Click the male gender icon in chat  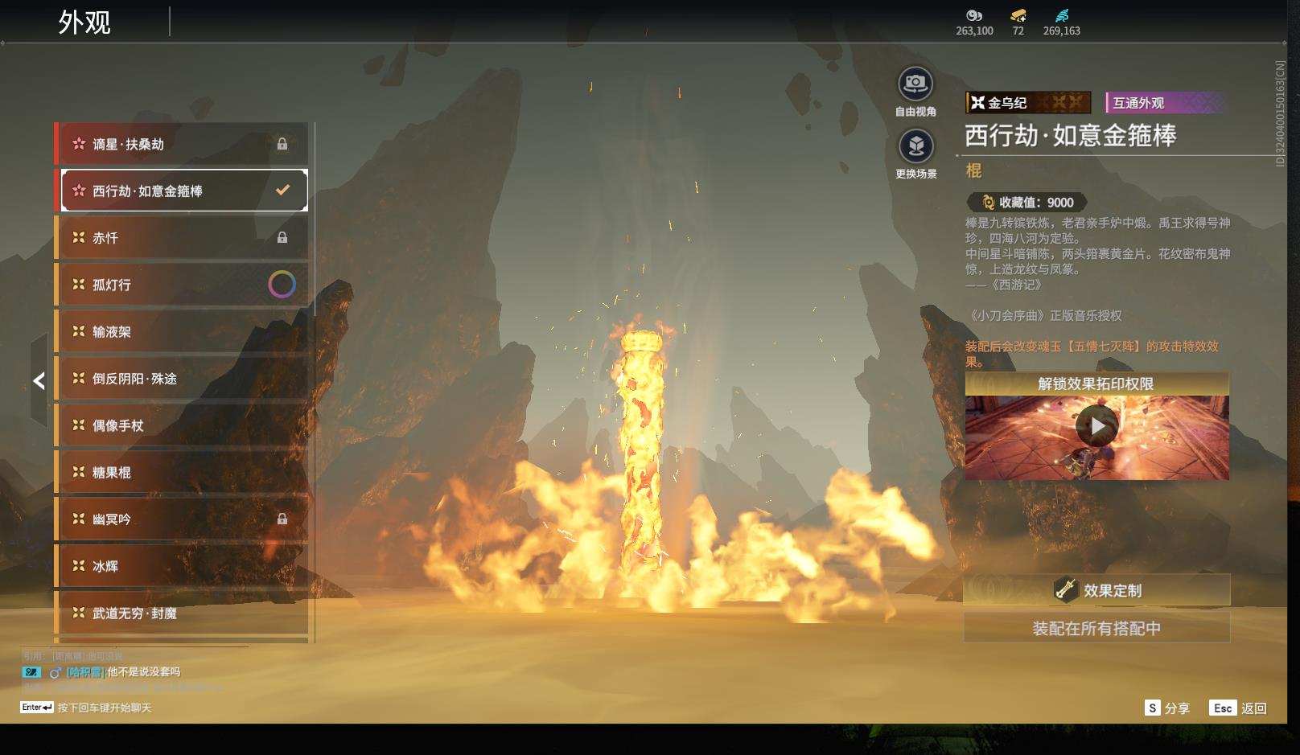[56, 672]
